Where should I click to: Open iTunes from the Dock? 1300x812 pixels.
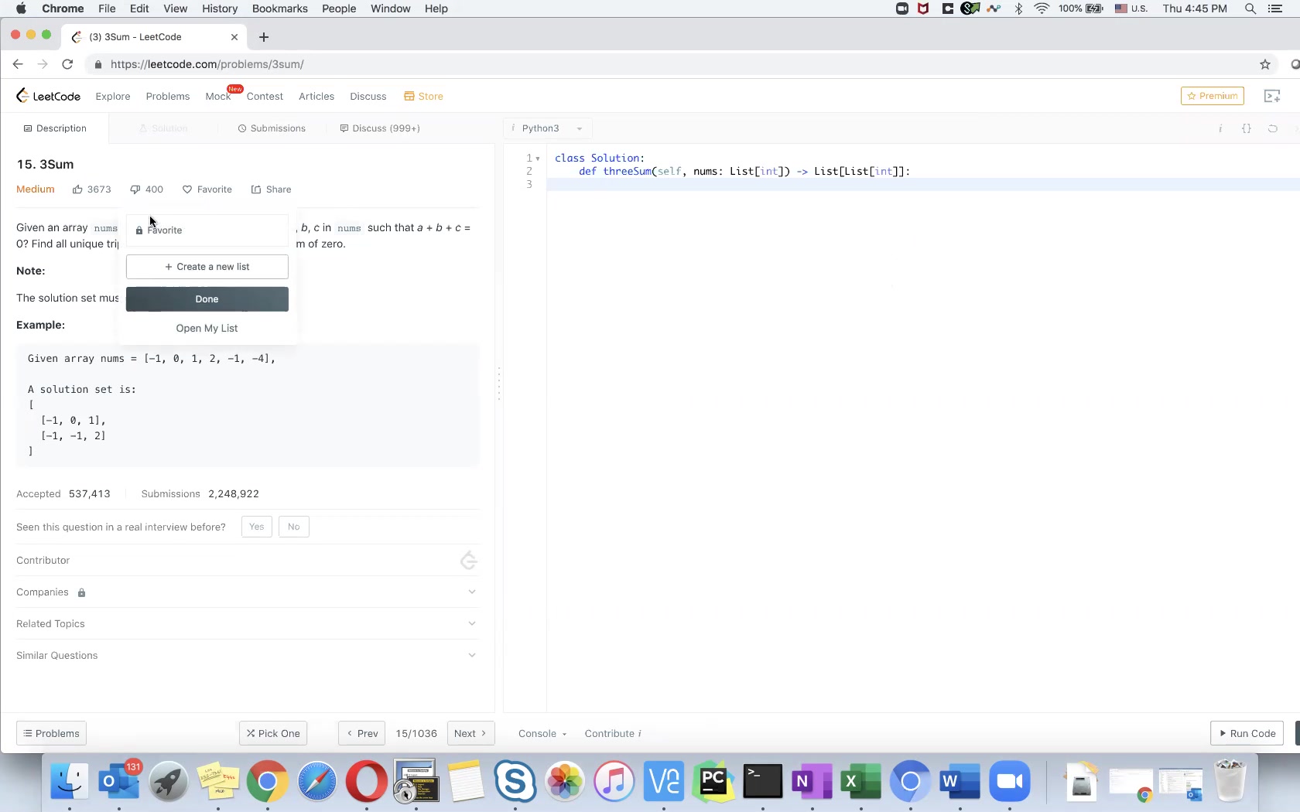(x=614, y=783)
